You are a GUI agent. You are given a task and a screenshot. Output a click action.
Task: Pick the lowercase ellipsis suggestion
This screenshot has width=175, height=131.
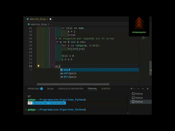[x=100, y=73]
